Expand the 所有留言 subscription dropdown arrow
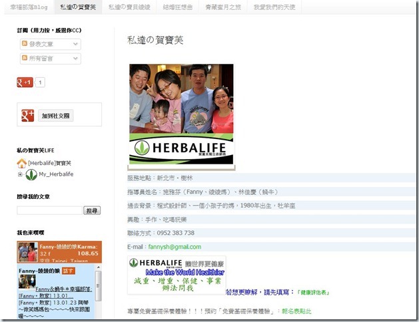This screenshot has width=419, height=322. click(75, 59)
